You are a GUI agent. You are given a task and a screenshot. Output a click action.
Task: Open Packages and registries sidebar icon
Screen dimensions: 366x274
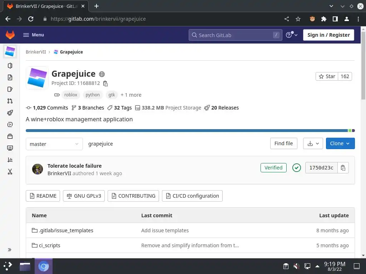point(10,136)
